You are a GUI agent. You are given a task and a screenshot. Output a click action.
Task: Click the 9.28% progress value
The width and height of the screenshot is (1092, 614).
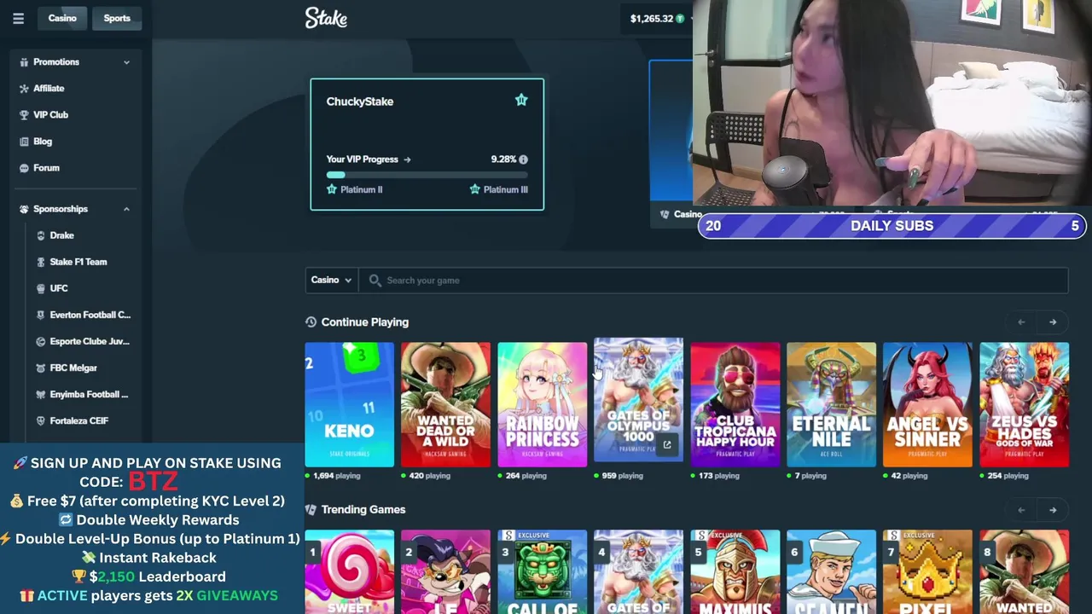pyautogui.click(x=503, y=159)
